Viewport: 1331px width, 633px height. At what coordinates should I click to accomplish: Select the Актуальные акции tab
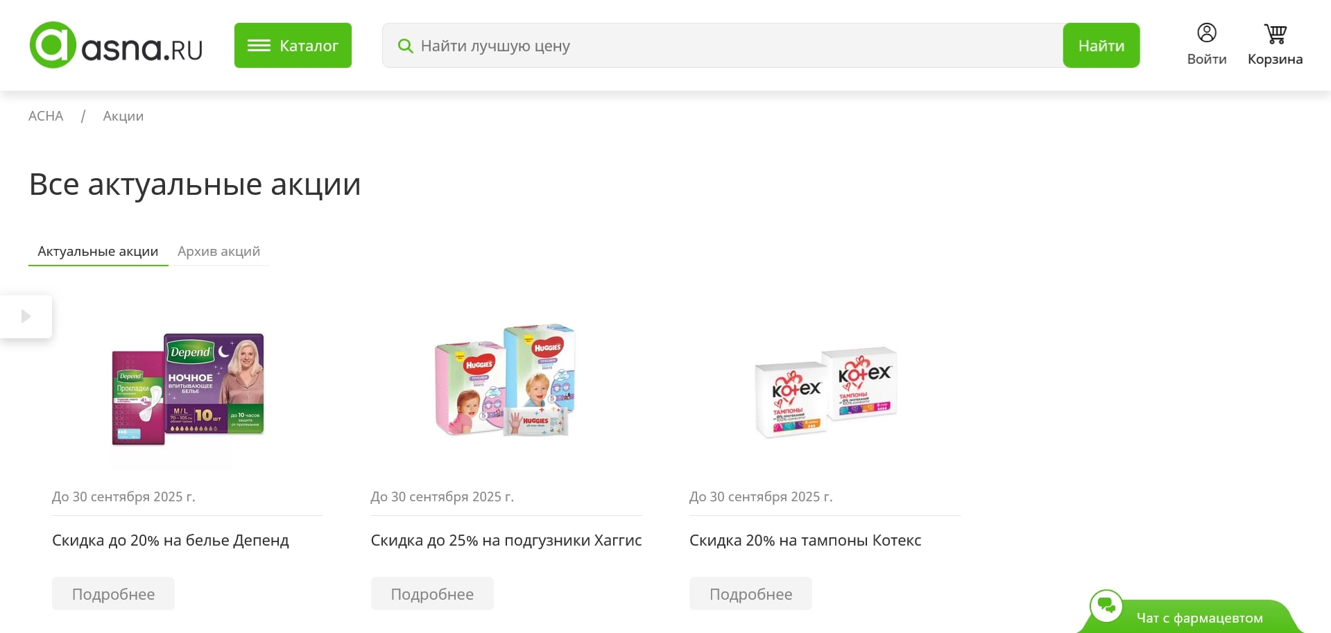click(98, 251)
